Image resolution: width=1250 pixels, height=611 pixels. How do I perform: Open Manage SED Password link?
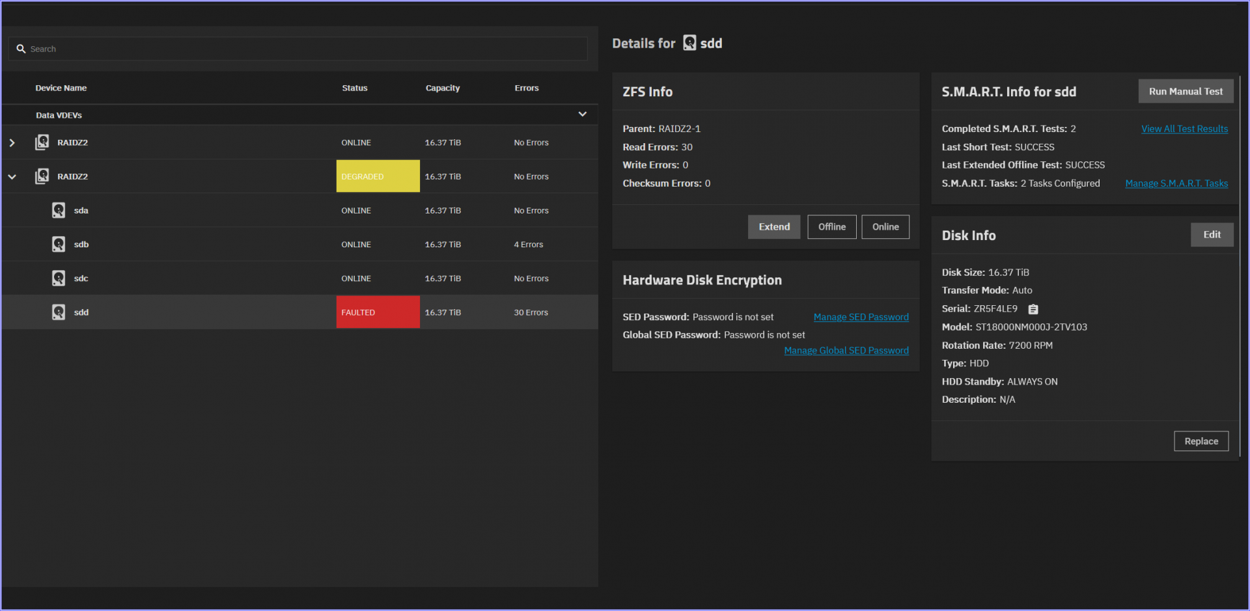point(861,317)
